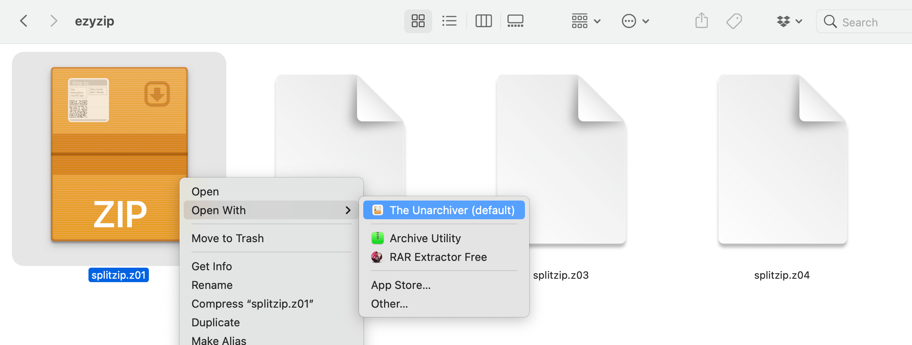Open with Archive Utility
Viewport: 912px width, 345px height.
[444, 238]
